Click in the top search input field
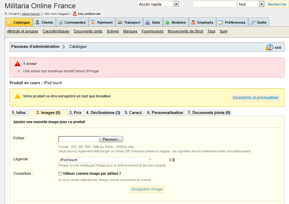This screenshot has width=289, height=204. (215, 4)
